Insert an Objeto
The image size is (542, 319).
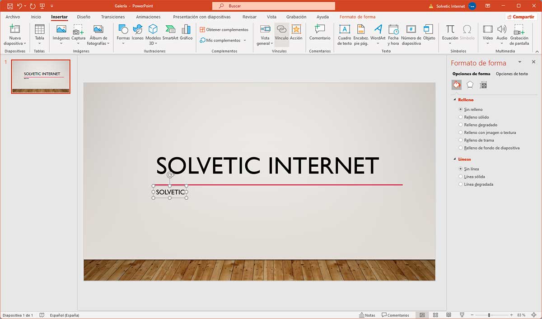click(429, 33)
